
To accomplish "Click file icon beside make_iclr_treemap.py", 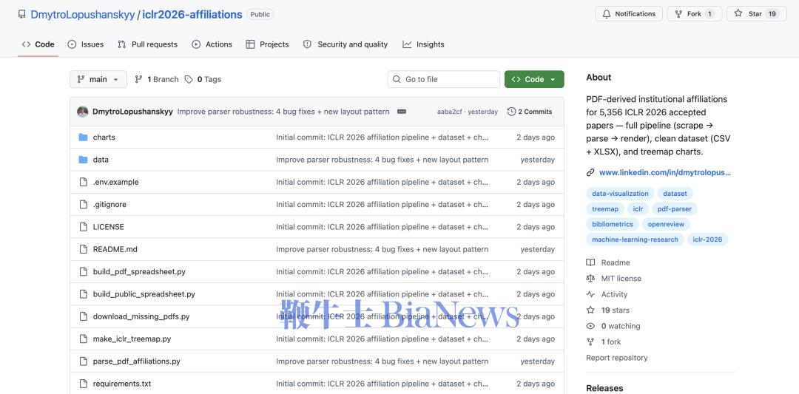I will click(83, 339).
